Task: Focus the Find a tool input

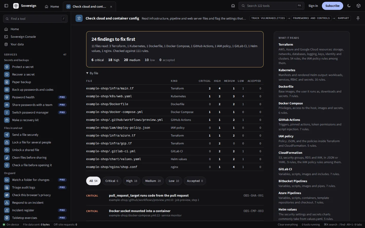Action: coord(35,19)
